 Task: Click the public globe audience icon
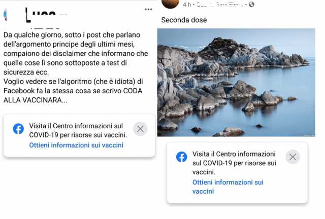(251, 5)
